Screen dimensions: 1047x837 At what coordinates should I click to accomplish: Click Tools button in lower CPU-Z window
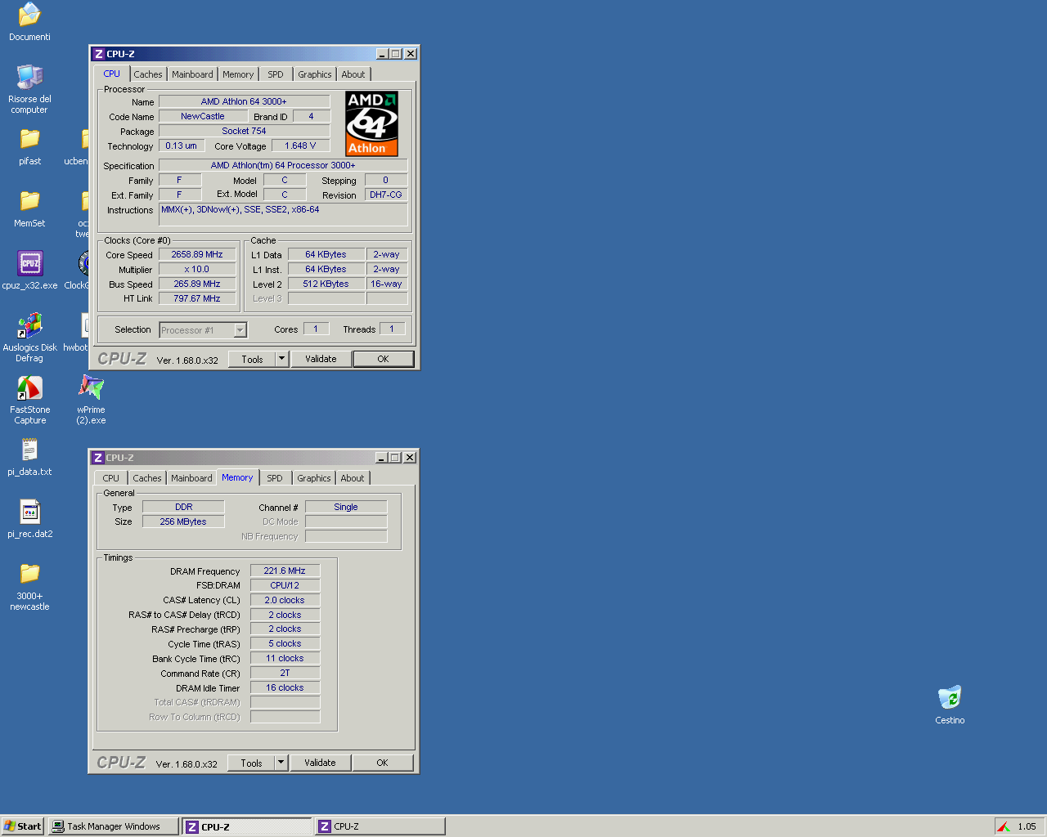click(251, 763)
